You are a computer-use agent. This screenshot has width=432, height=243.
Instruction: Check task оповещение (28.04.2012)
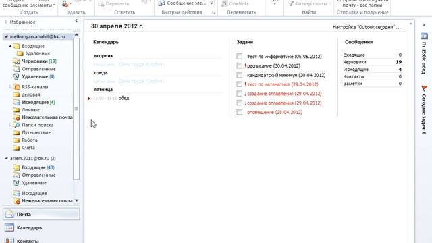tap(240, 112)
